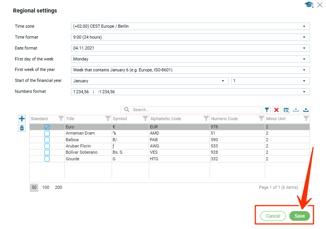326x229 pixels.
Task: Select the Bolívar Soberano row
Action: [x=82, y=152]
